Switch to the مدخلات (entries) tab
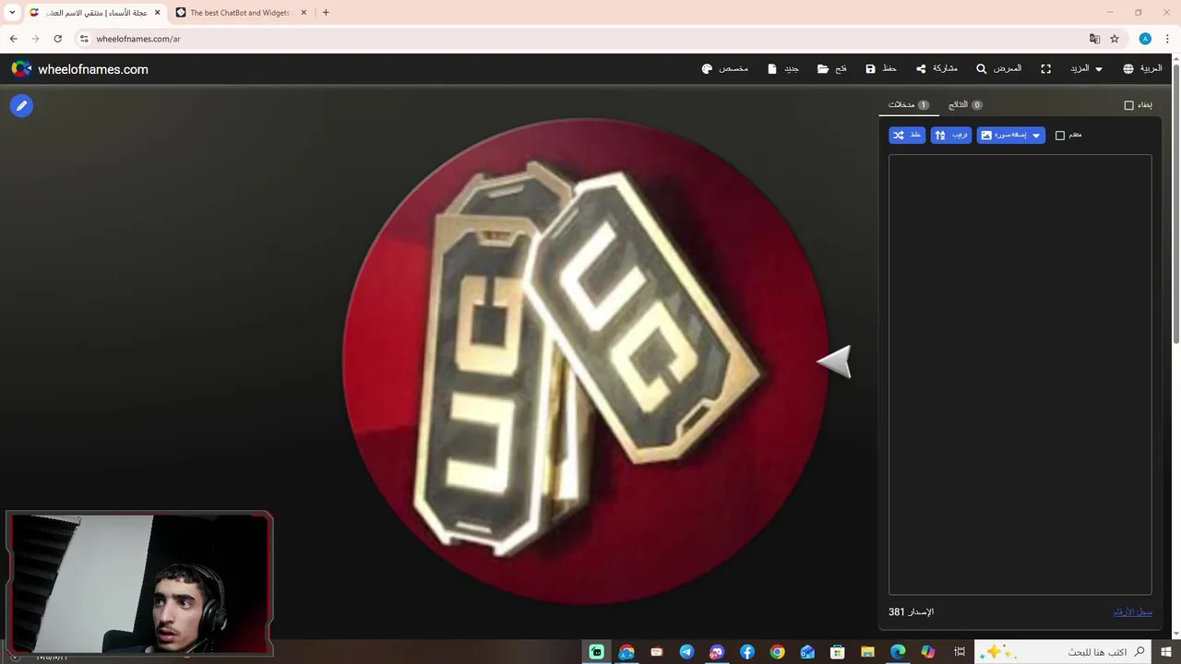The image size is (1181, 664). (x=908, y=105)
